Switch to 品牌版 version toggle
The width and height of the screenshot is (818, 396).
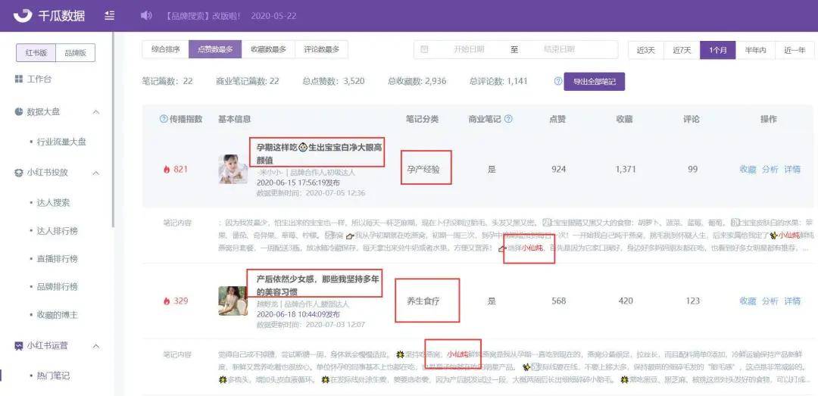coord(75,53)
